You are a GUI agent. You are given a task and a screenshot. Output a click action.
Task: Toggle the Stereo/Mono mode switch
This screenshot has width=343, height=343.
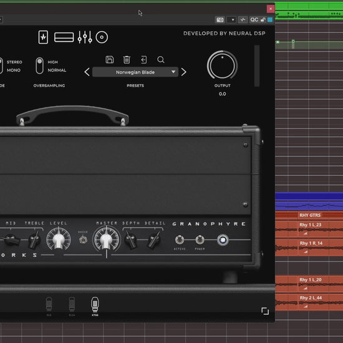(x=1, y=65)
